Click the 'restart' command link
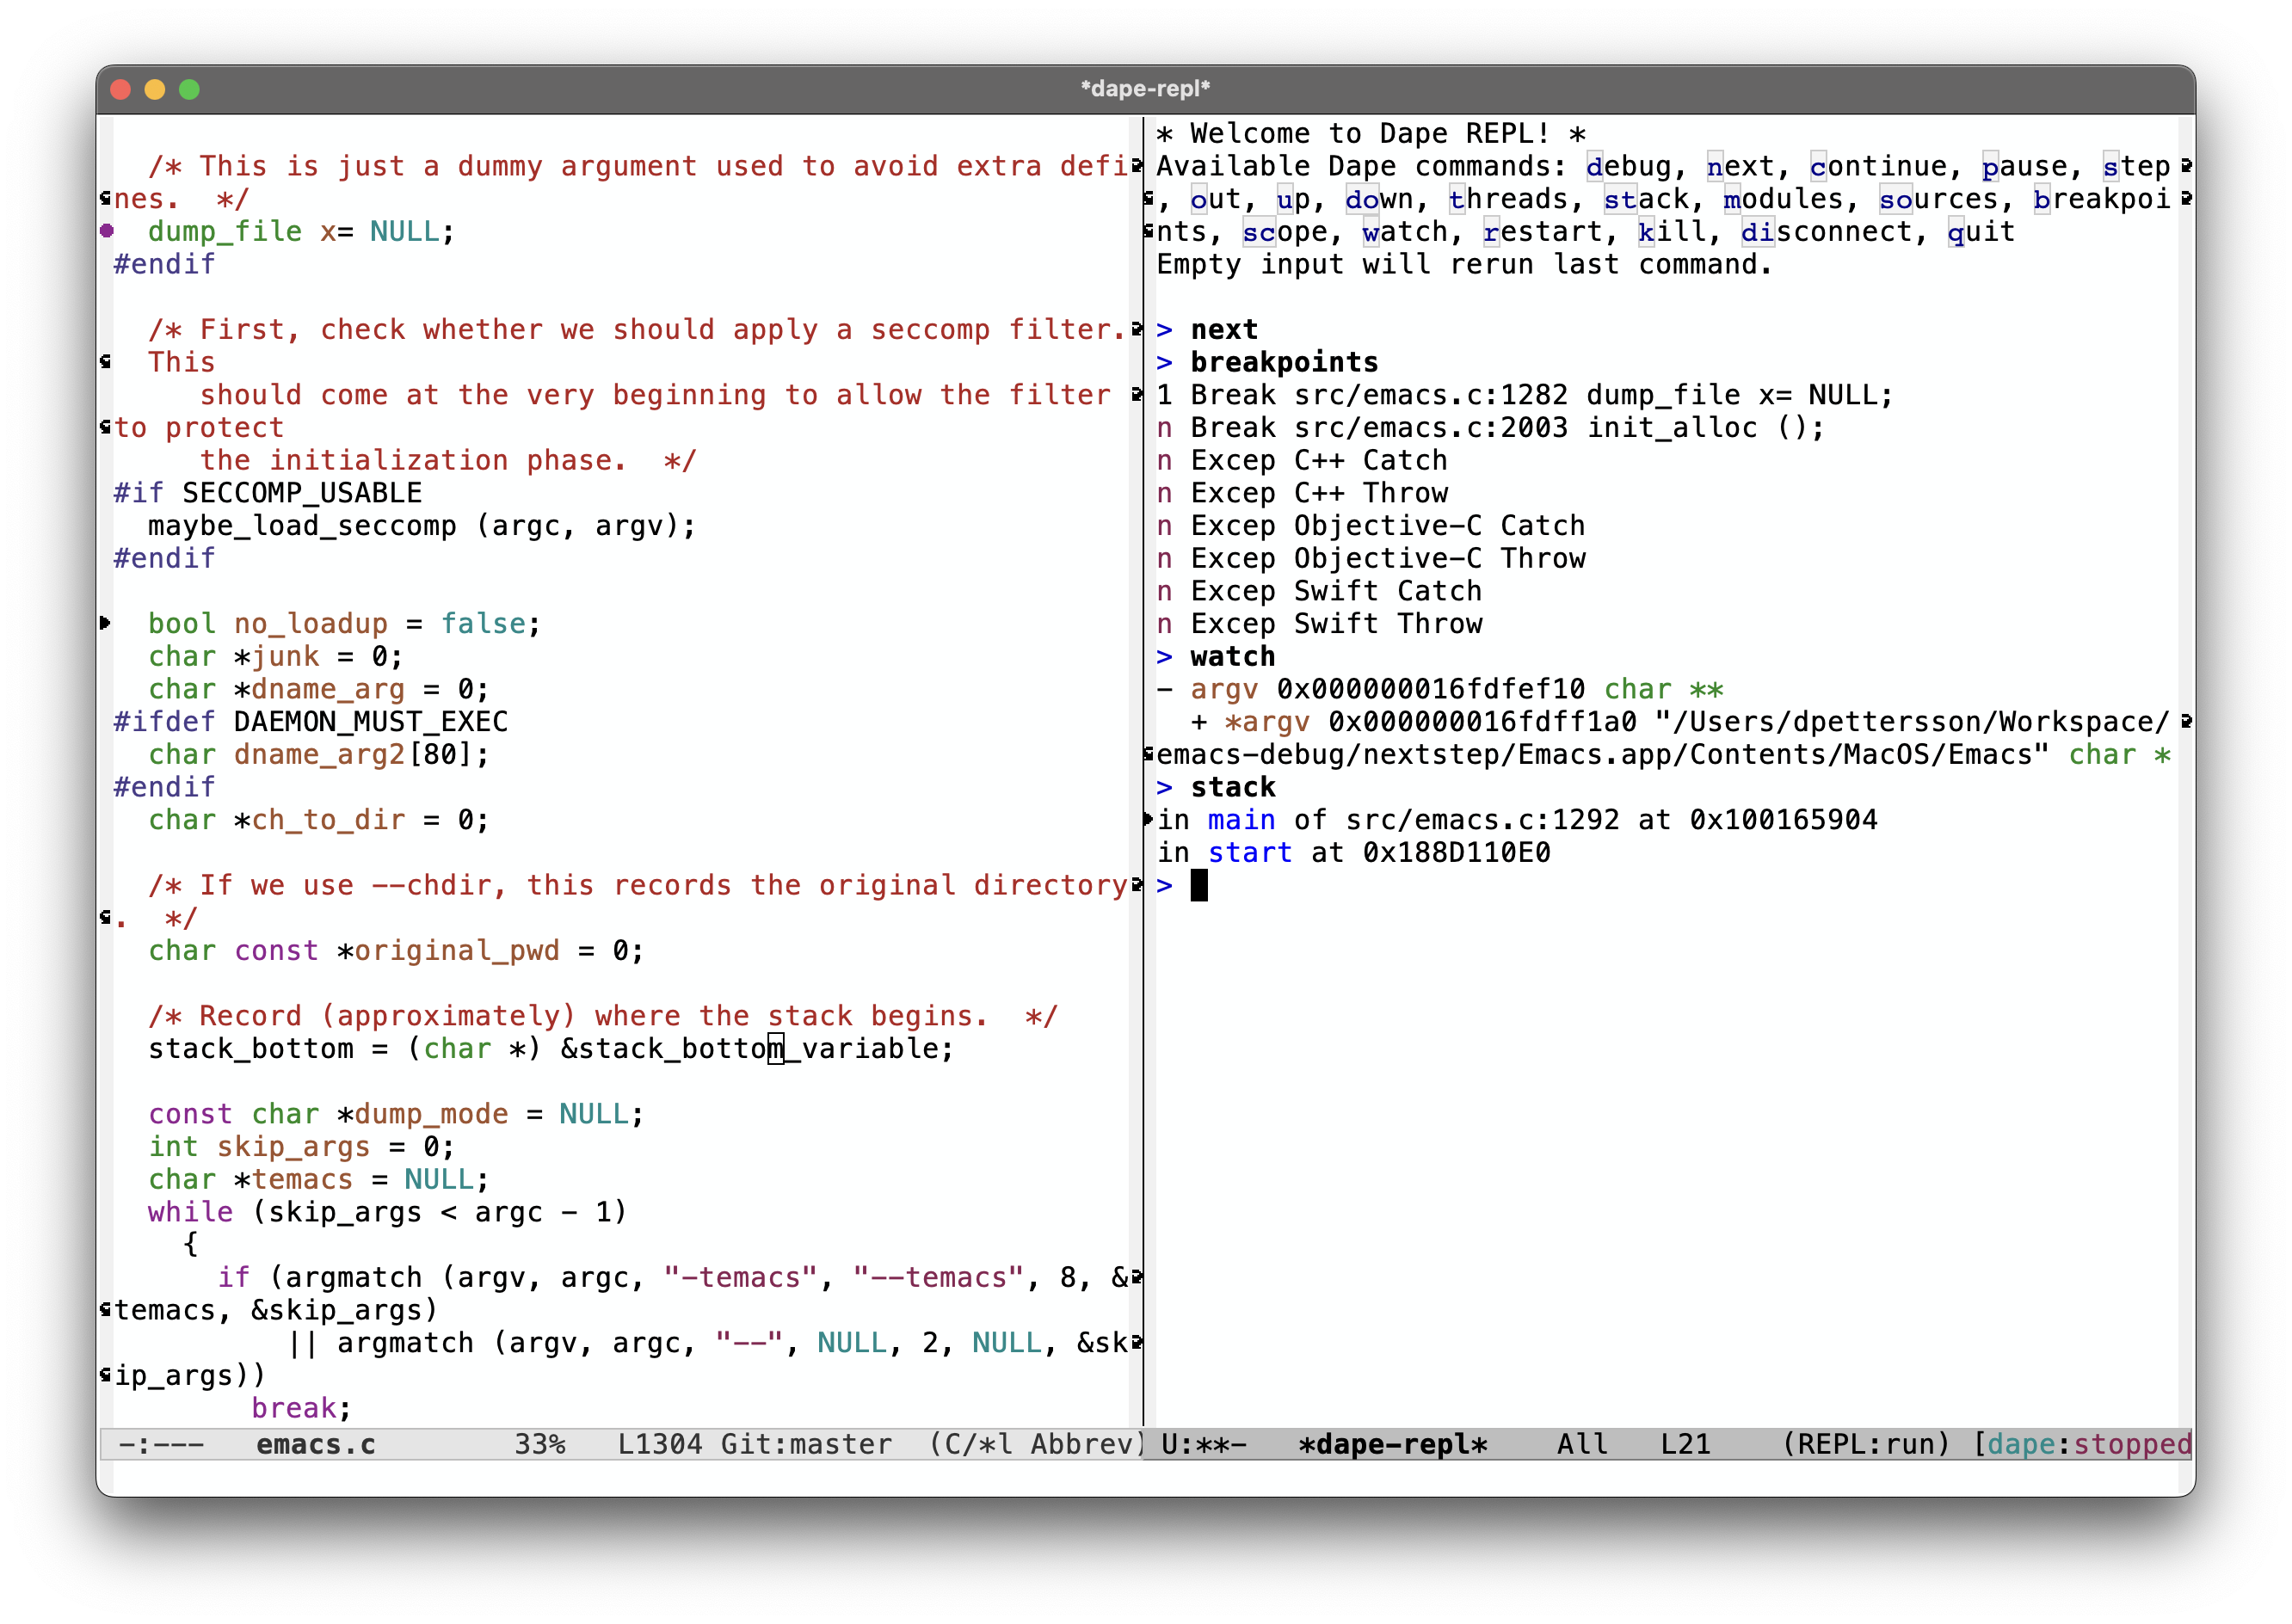Image resolution: width=2292 pixels, height=1624 pixels. (x=1542, y=232)
